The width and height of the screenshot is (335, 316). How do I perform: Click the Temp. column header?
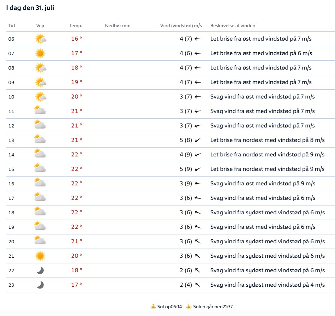point(76,26)
